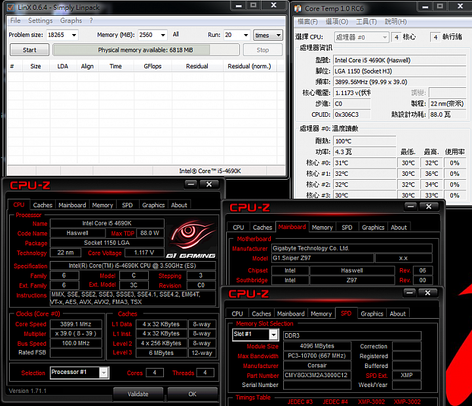Click the Core Speed value 3899.1 MHz
Screen dimensions: 472x406
click(76, 324)
